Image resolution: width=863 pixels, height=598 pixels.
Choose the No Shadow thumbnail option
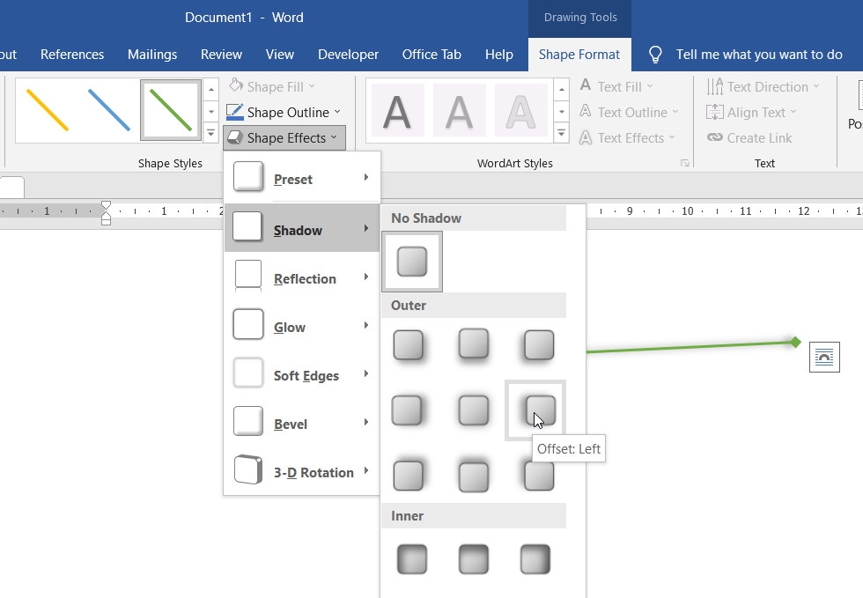point(412,262)
